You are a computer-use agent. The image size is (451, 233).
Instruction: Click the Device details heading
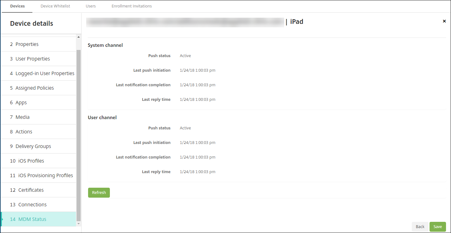(x=32, y=24)
